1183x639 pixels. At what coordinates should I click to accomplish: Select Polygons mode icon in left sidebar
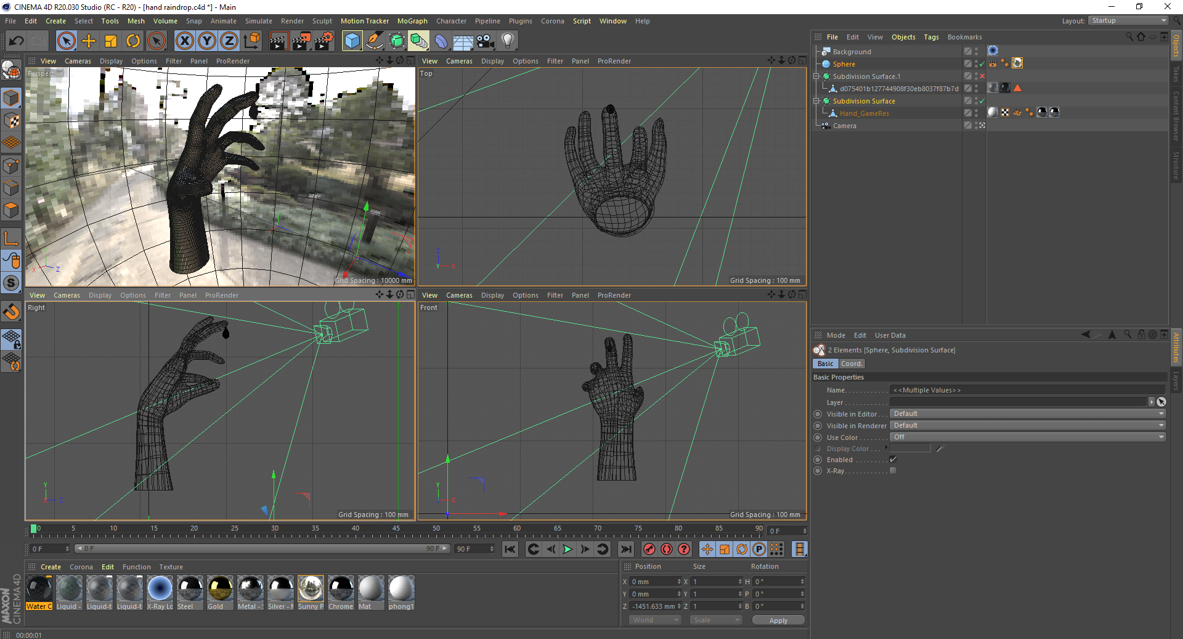point(11,210)
